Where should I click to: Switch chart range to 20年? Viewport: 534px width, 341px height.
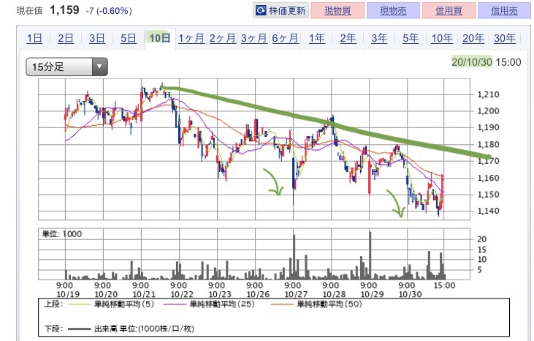coord(473,38)
